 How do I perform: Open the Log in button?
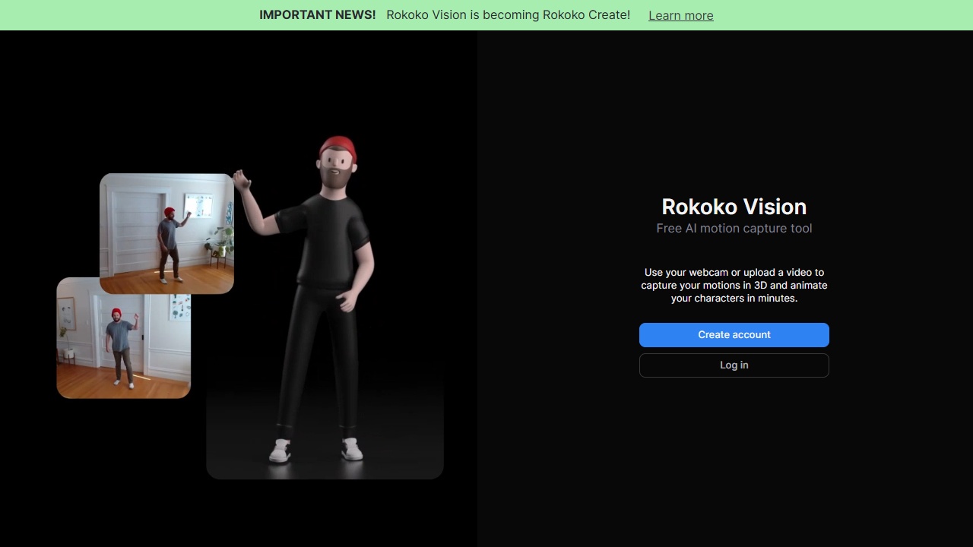point(734,365)
